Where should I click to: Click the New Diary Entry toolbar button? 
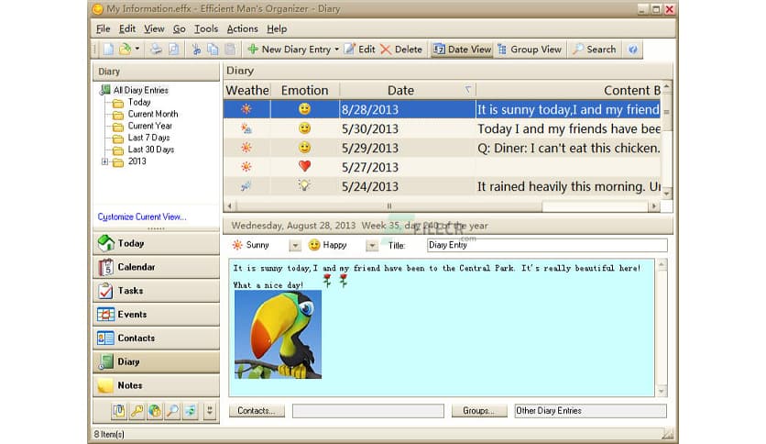pyautogui.click(x=291, y=50)
